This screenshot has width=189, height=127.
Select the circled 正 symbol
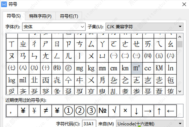(69, 68)
